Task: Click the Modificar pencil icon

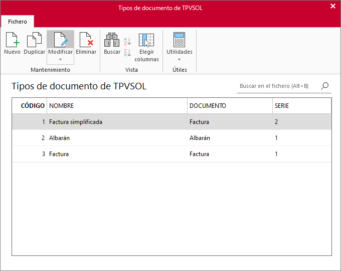Action: click(x=61, y=40)
